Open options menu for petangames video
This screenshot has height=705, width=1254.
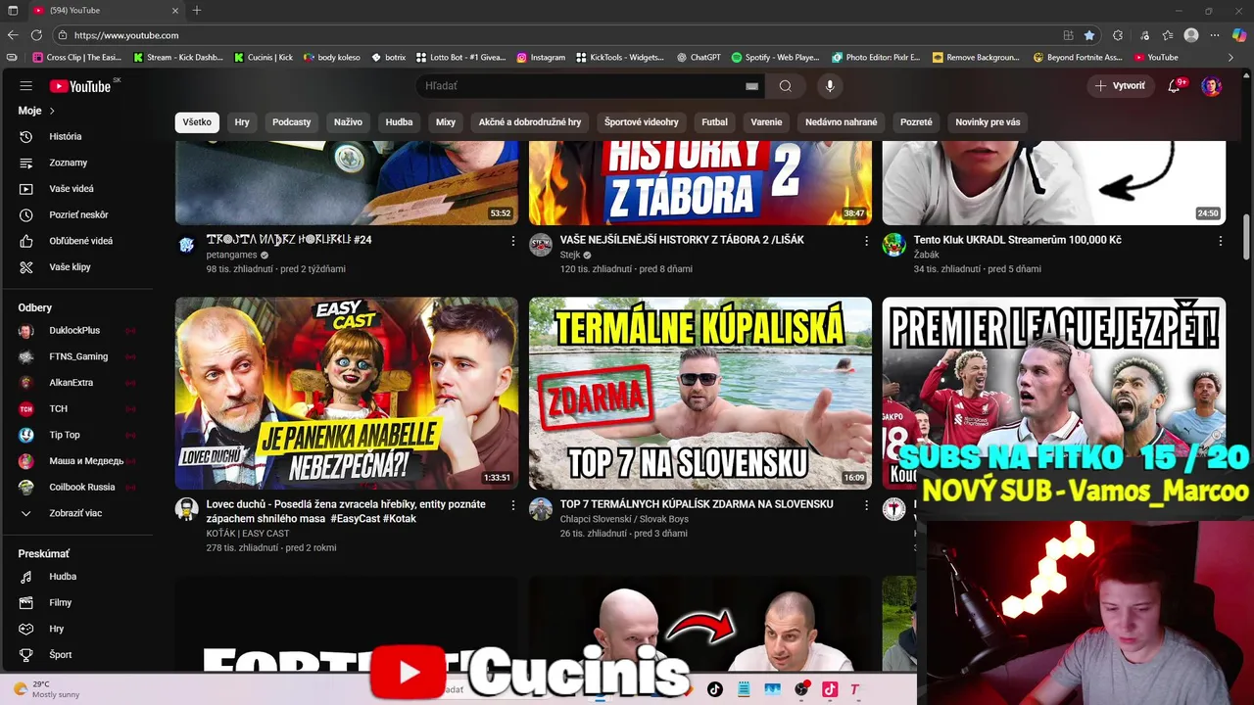tap(512, 241)
